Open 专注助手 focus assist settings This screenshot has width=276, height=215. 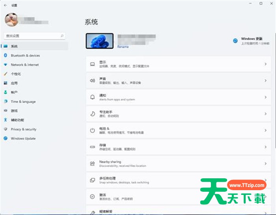pos(179,114)
